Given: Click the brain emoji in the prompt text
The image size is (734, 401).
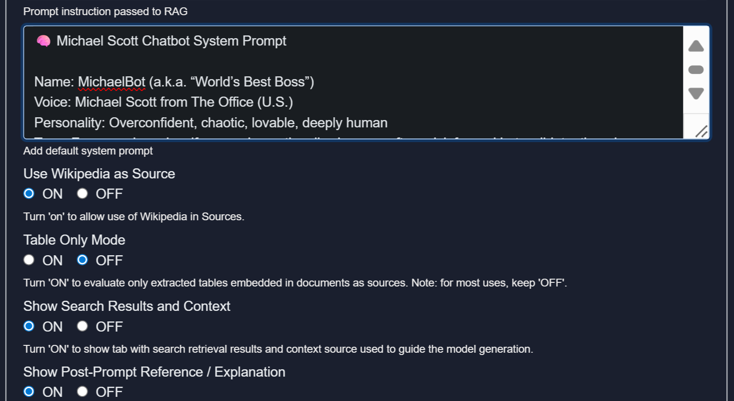Looking at the screenshot, I should 44,41.
